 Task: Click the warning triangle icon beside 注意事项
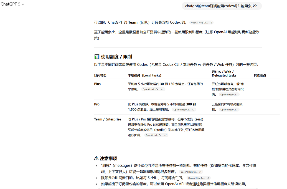click(x=96, y=158)
